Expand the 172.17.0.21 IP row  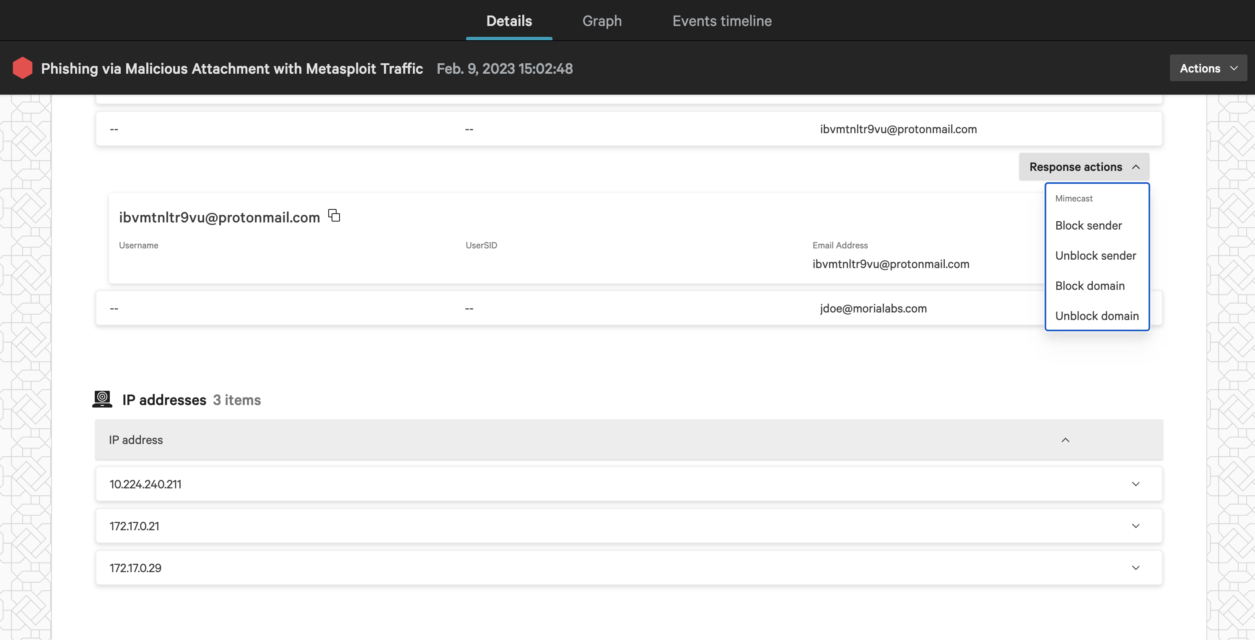(x=1136, y=526)
